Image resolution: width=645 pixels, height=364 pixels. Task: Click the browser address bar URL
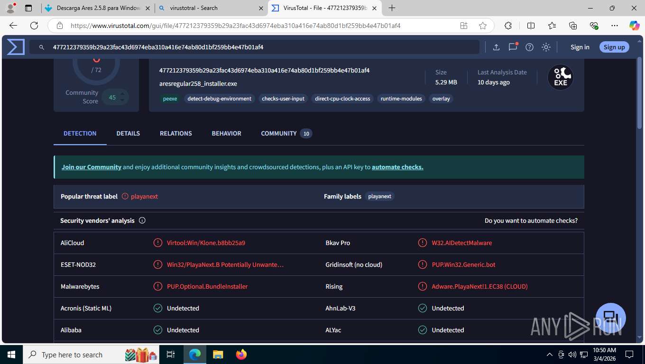[236, 26]
